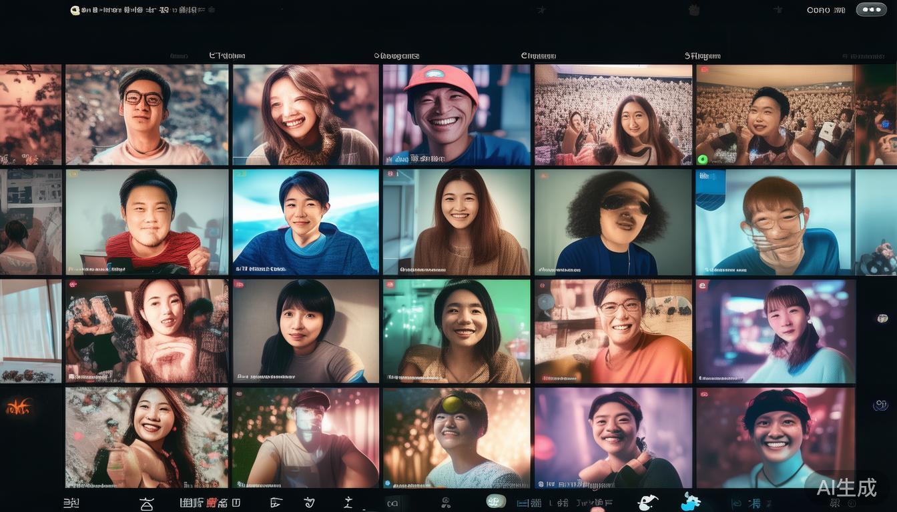Click the star icon at top center
The image size is (897, 512).
pyautogui.click(x=542, y=10)
